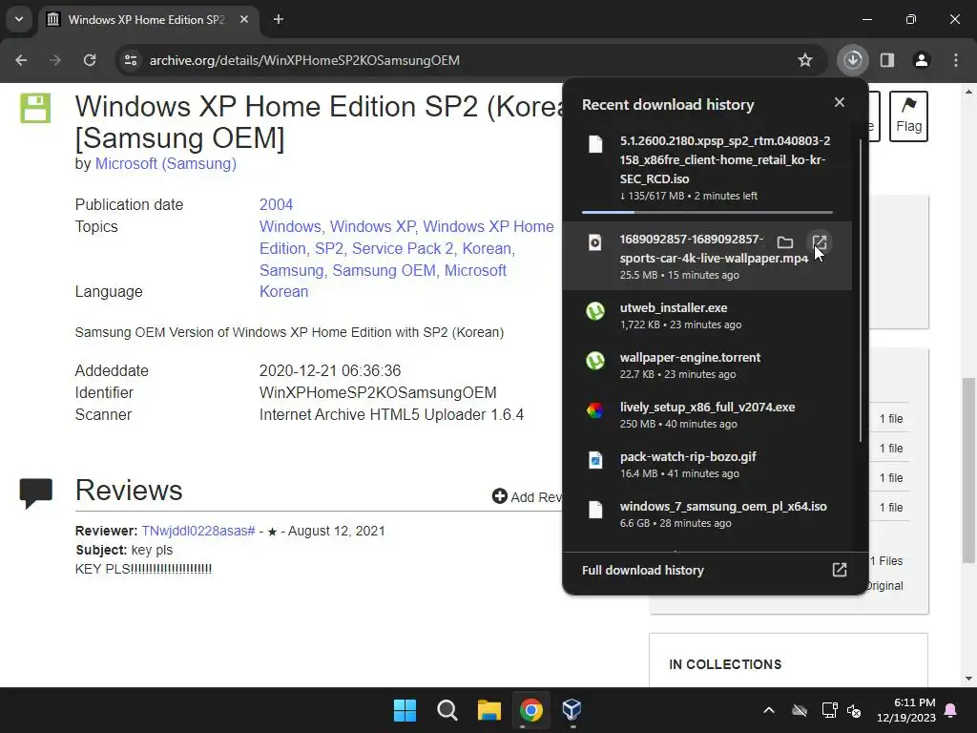This screenshot has width=977, height=733.
Task: Click the utweb_installer uTorrent file icon
Action: click(x=595, y=310)
